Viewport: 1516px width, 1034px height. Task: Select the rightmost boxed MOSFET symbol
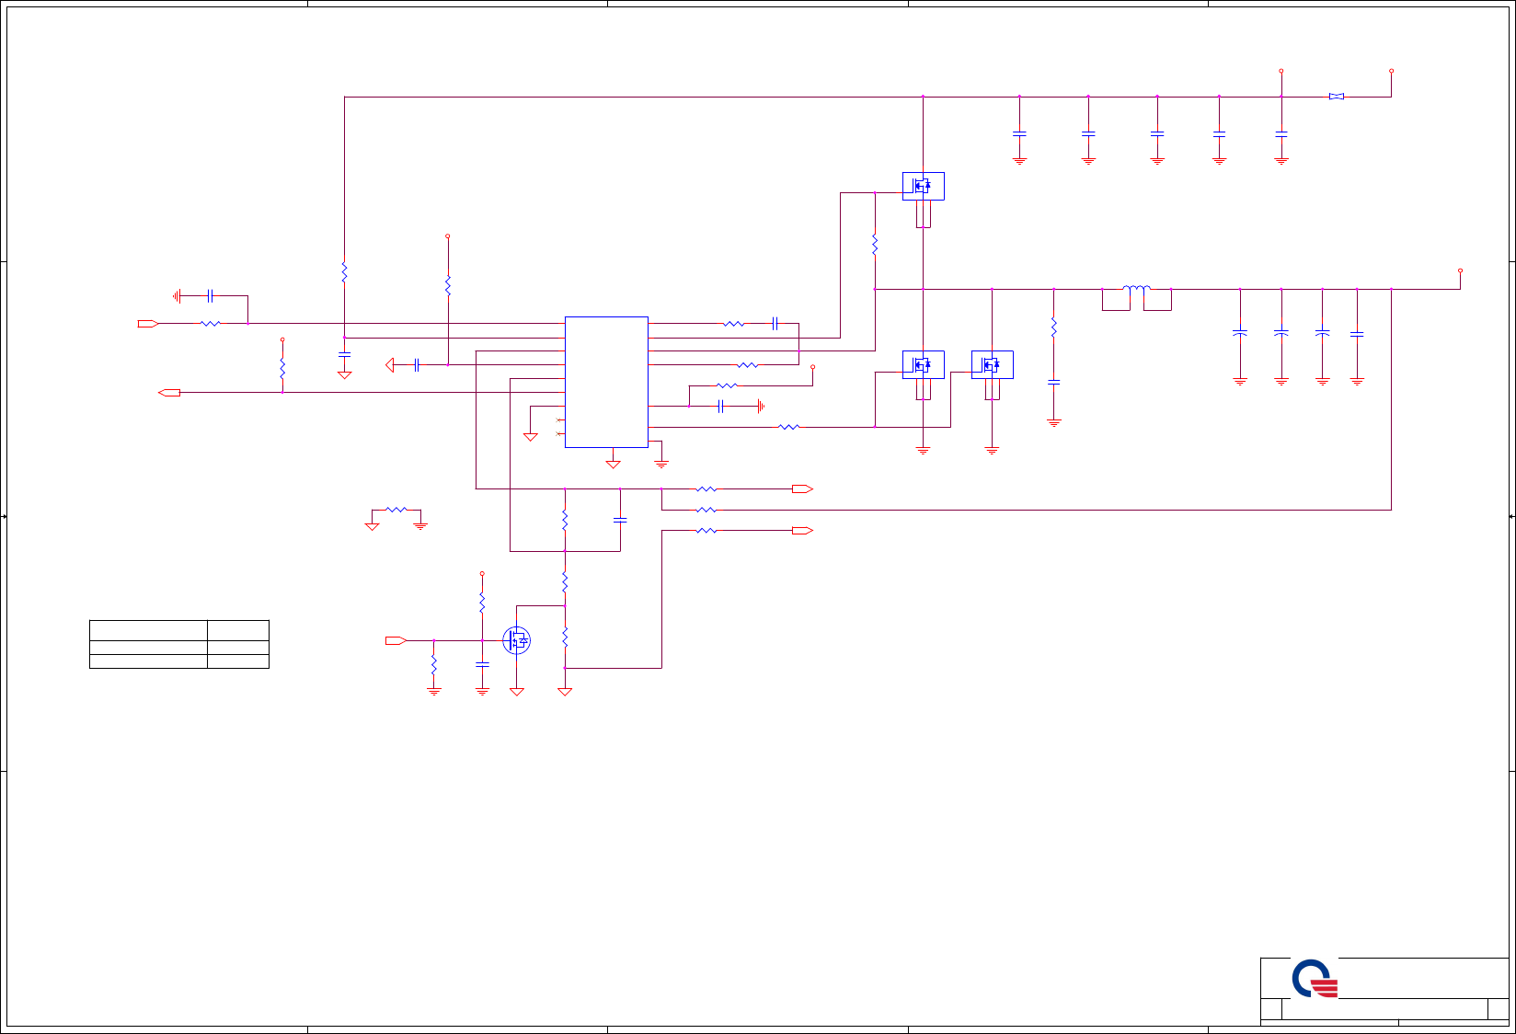pyautogui.click(x=992, y=365)
